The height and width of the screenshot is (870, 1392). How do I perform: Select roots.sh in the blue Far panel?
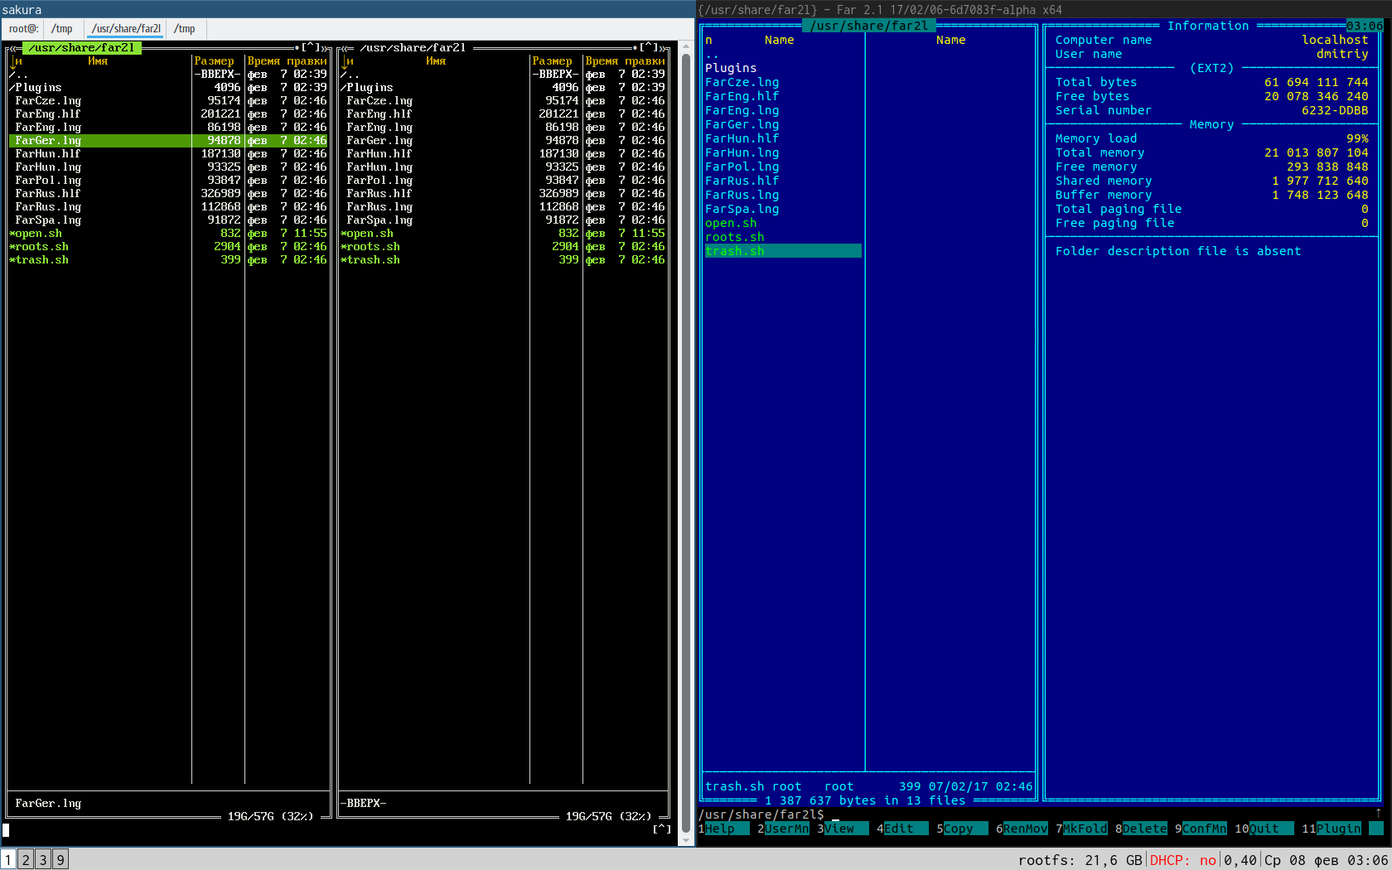click(735, 237)
